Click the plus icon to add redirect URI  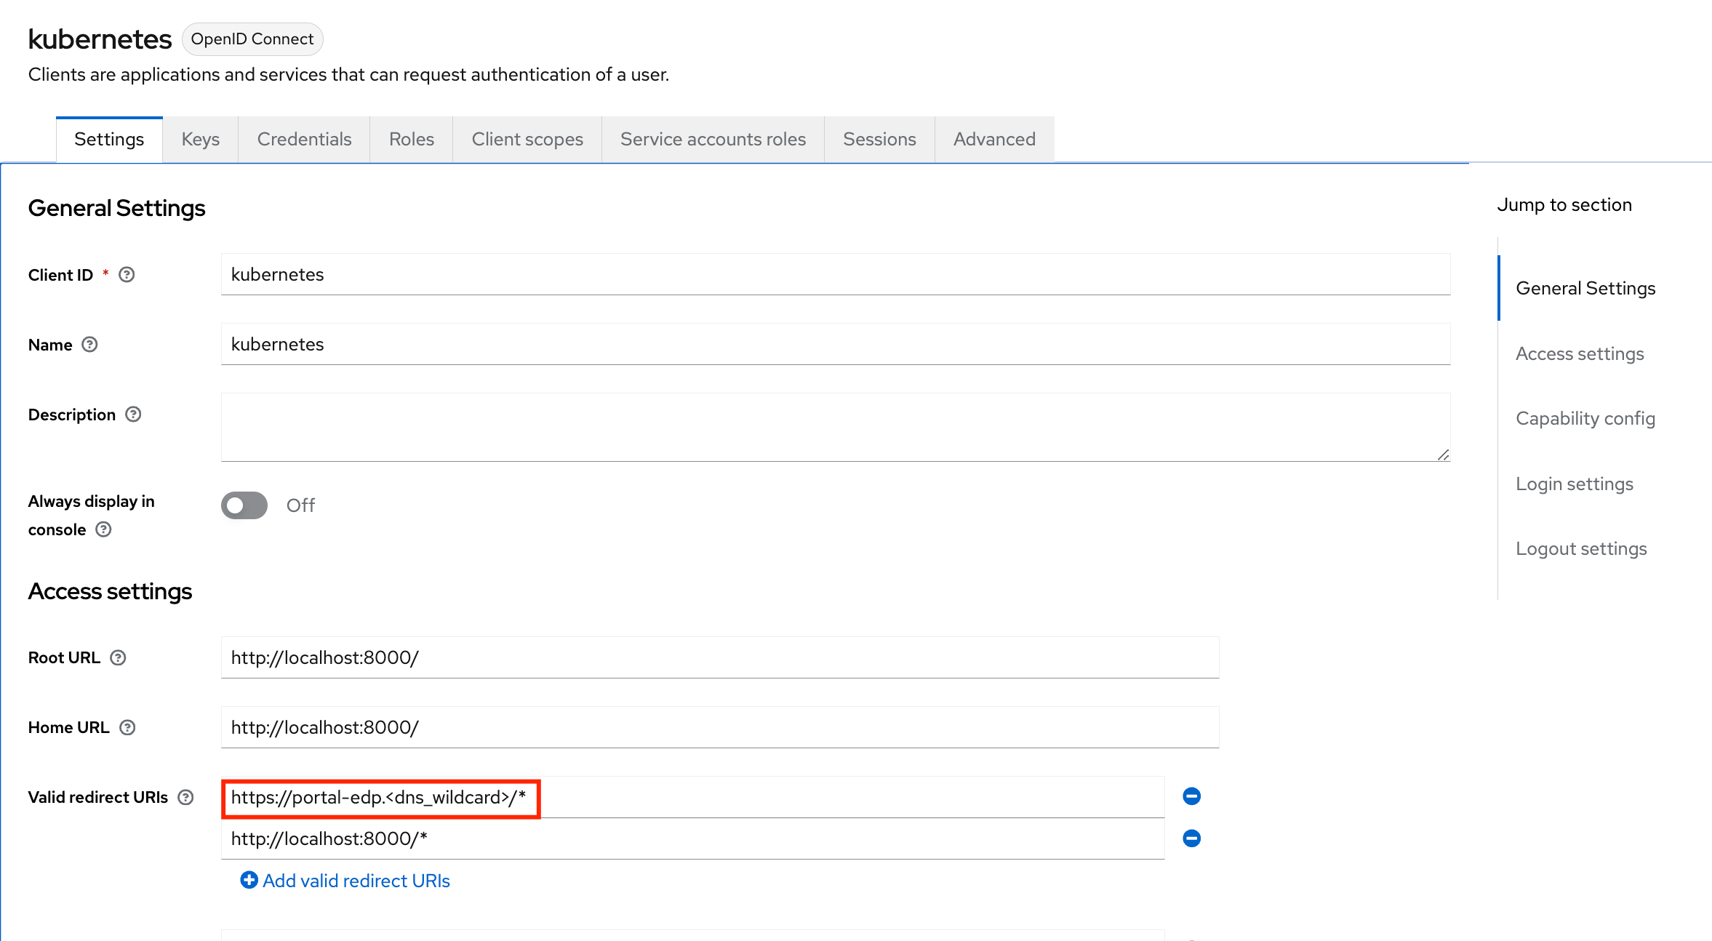pos(249,880)
